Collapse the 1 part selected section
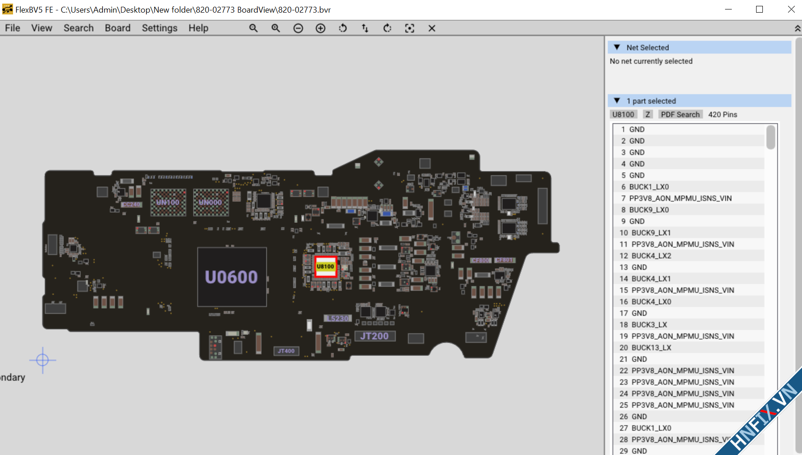Screen dimensions: 802x455 coord(617,101)
